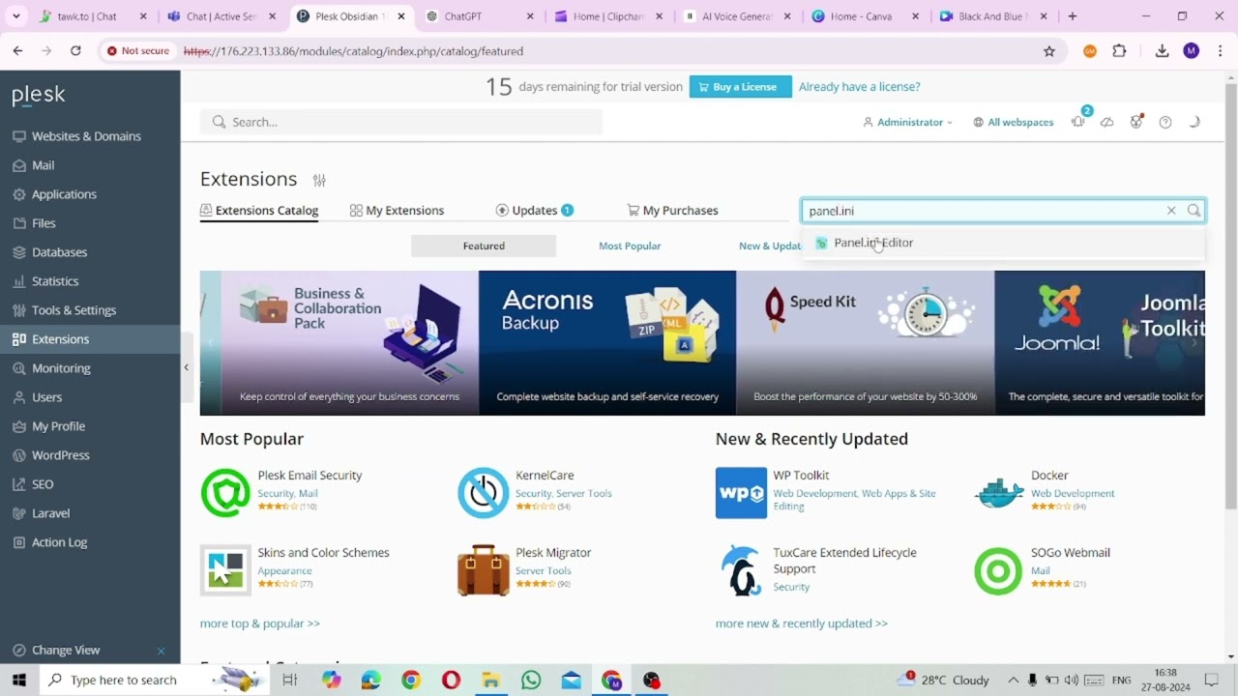Click Server Tools category under Plesk Migrator
This screenshot has height=696, width=1238.
(x=543, y=570)
